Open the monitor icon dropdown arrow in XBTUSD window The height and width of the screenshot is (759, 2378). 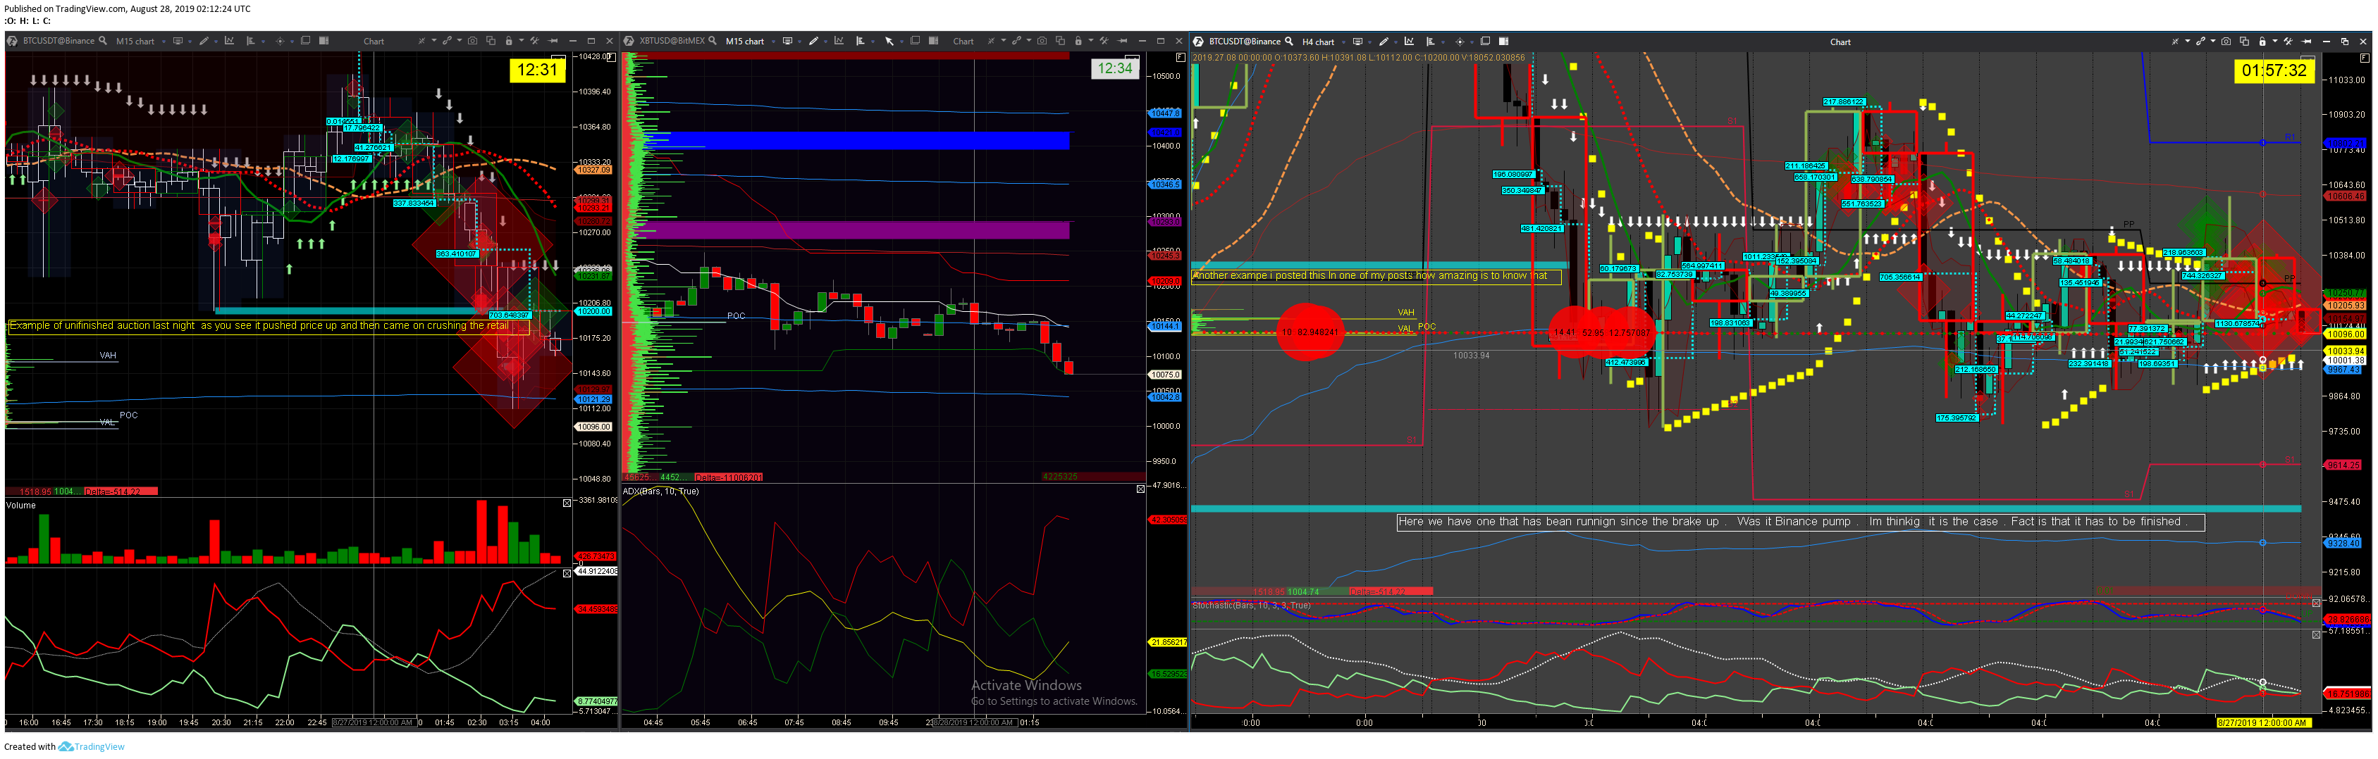[x=799, y=42]
